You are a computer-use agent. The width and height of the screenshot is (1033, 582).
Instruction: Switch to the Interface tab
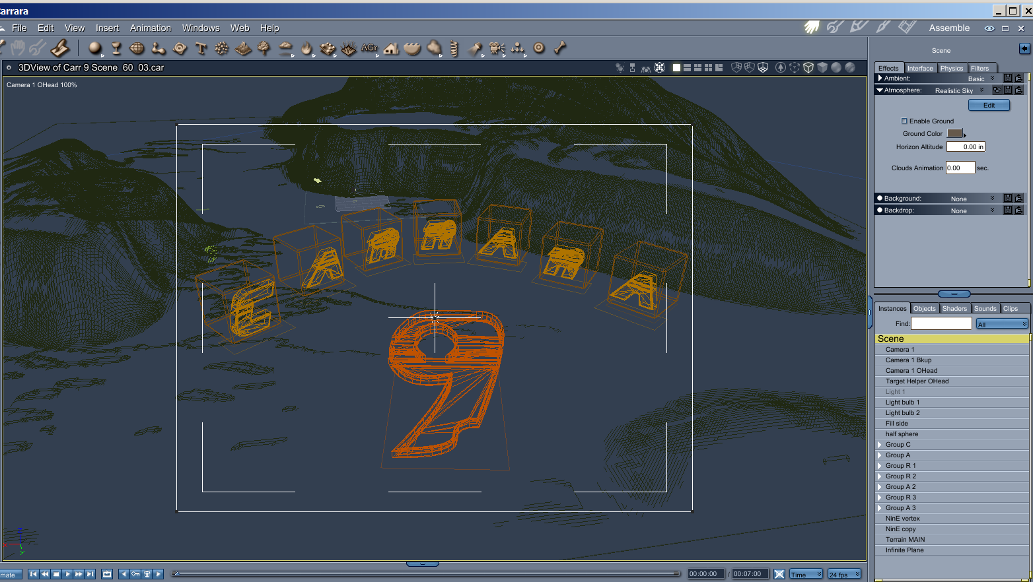point(920,68)
